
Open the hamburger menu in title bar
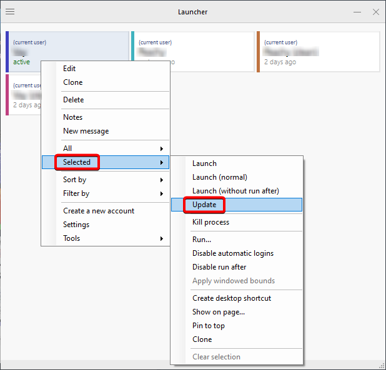pos(10,12)
